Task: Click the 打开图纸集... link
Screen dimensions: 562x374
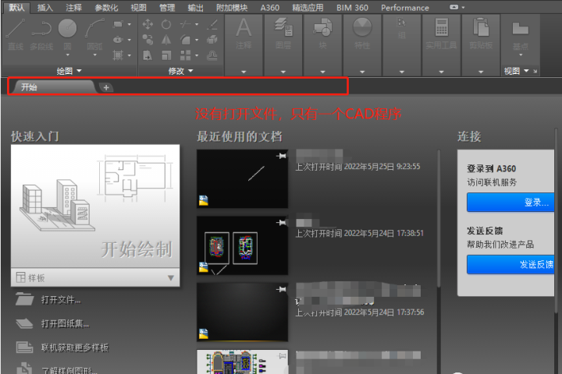Action: pyautogui.click(x=66, y=323)
